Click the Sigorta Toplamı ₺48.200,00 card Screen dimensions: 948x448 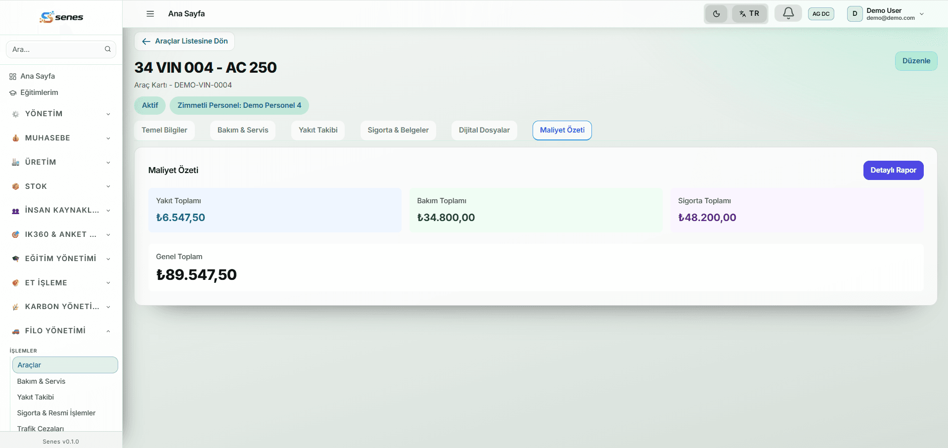(x=797, y=210)
